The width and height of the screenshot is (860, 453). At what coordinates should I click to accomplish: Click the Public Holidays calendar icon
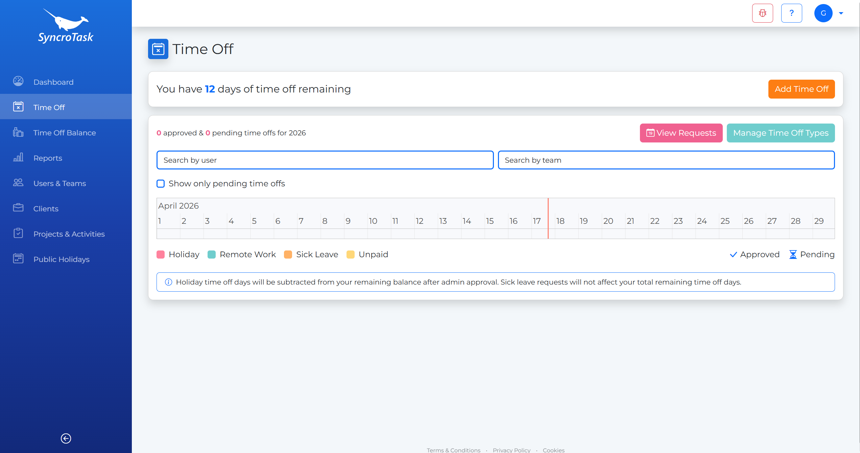click(x=18, y=259)
